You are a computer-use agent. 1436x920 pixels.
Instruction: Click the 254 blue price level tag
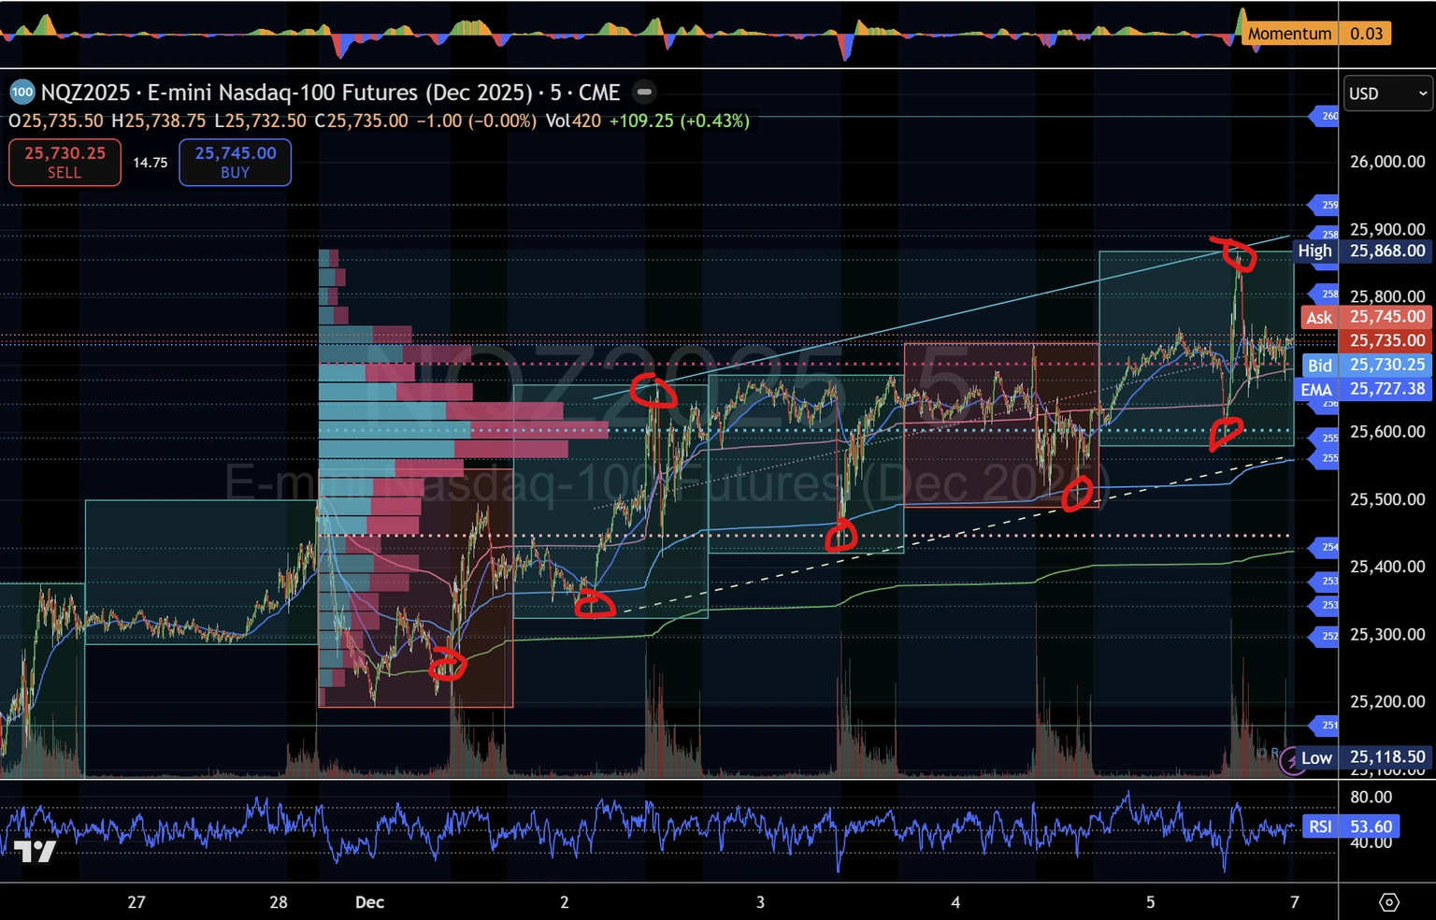pos(1327,547)
